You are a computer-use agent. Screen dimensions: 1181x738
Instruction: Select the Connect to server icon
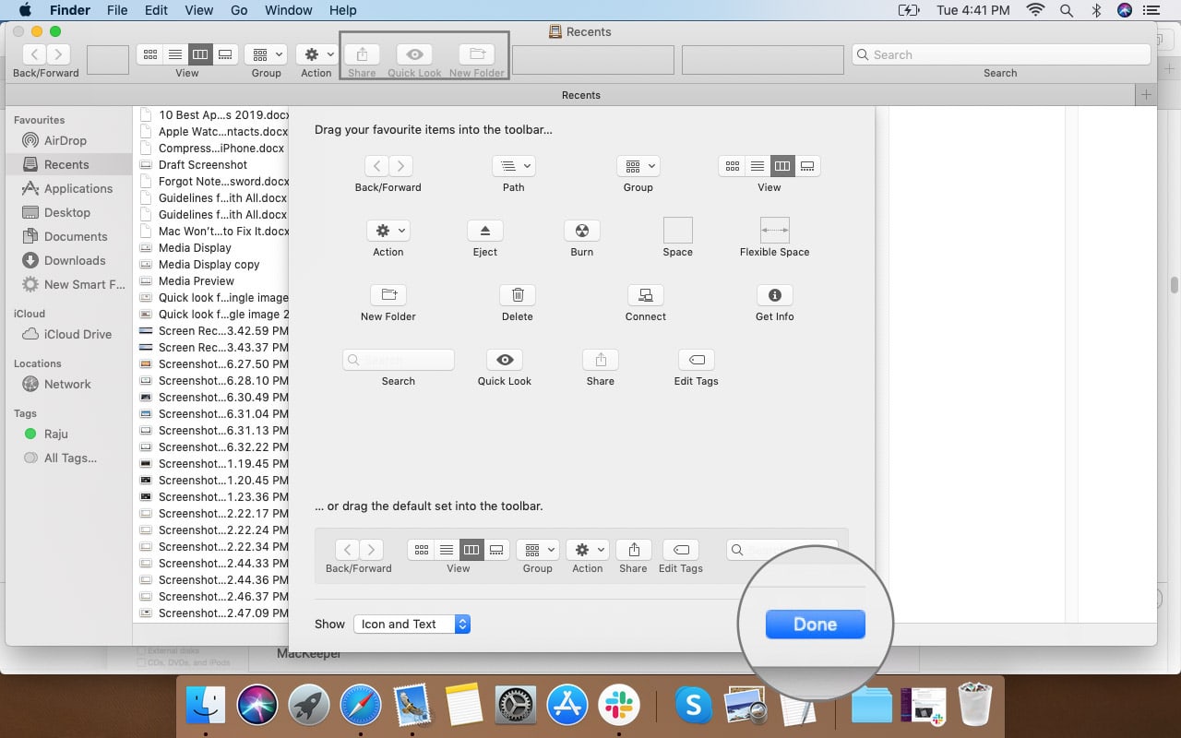(x=645, y=295)
